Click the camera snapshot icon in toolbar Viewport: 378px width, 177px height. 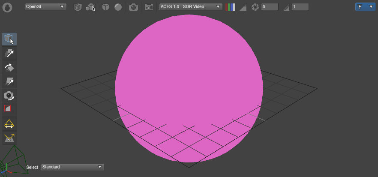(133, 7)
